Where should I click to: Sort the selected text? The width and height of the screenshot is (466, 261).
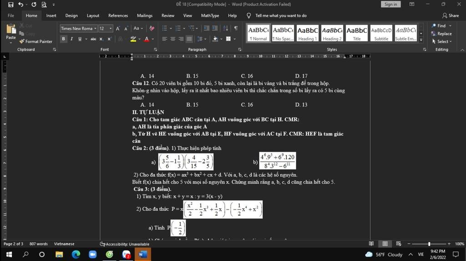click(x=226, y=28)
